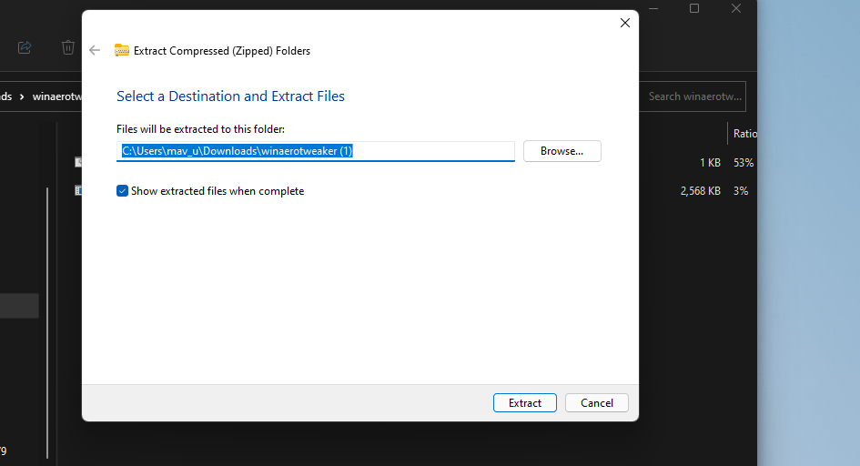Go back using the dialog's arrow
This screenshot has width=860, height=466.
[95, 50]
